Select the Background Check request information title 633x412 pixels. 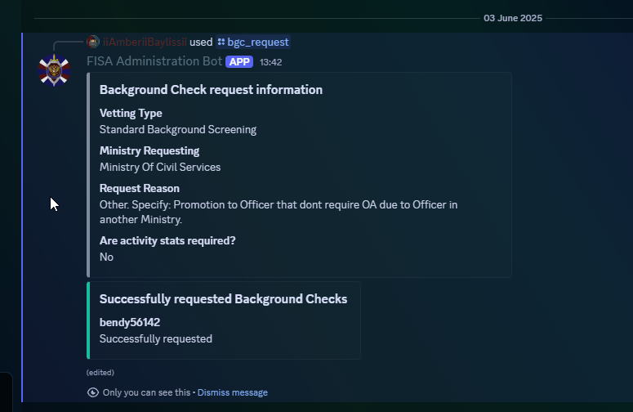click(211, 90)
